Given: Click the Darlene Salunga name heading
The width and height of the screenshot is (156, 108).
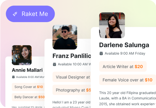Looking at the screenshot, I should pyautogui.click(x=124, y=45).
